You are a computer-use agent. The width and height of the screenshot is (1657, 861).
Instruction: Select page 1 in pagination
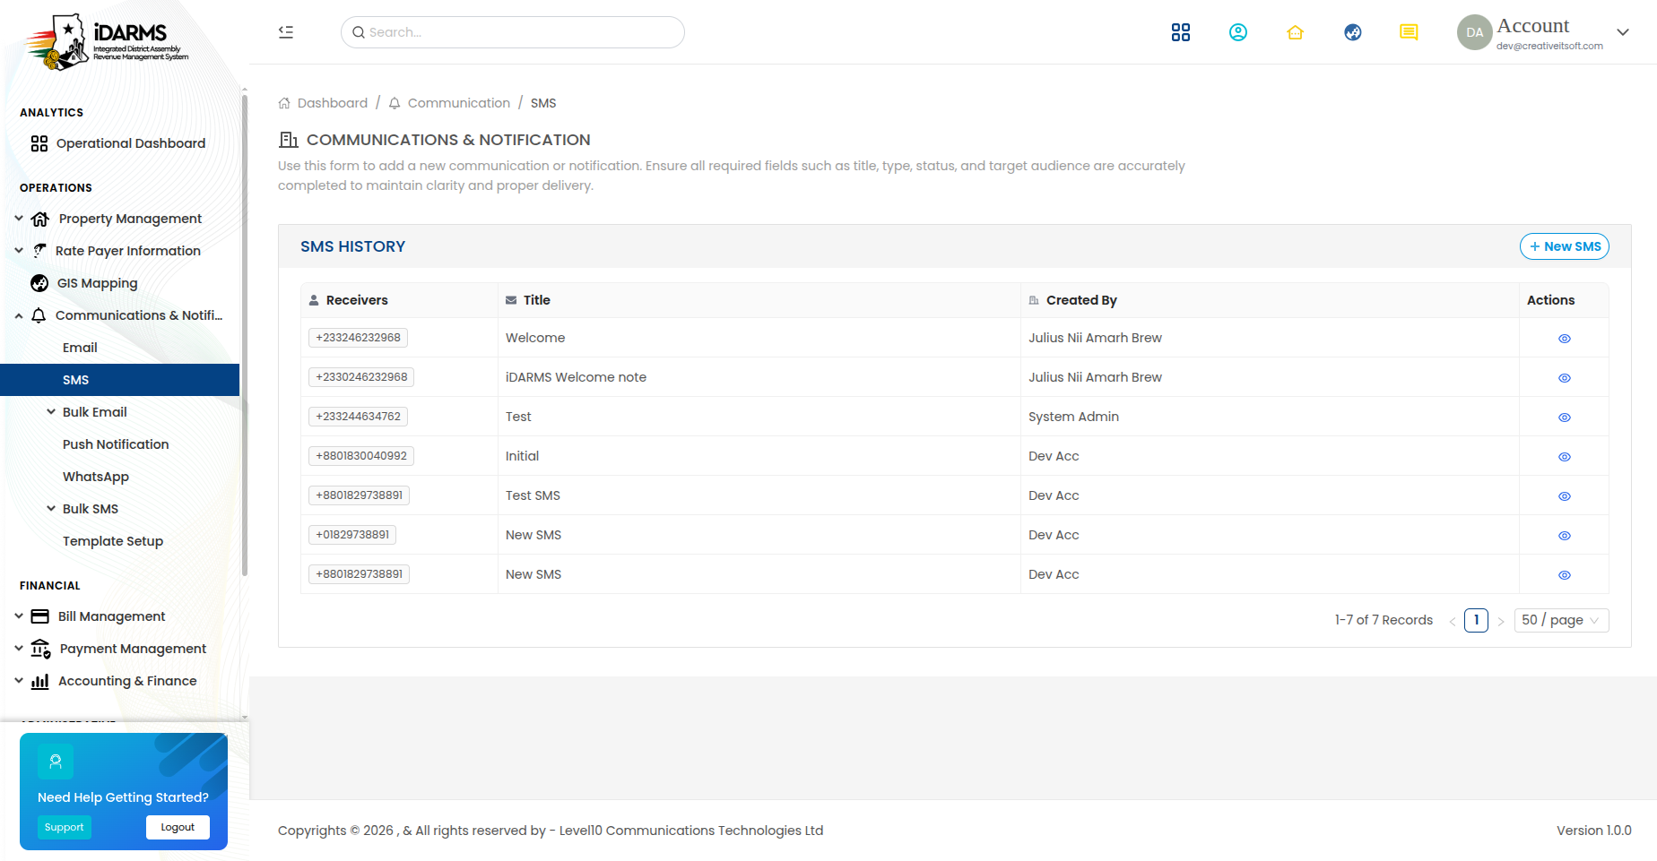[x=1476, y=620]
